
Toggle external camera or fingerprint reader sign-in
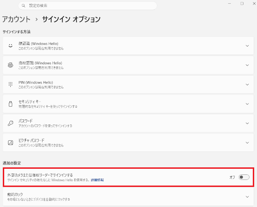pos(244,177)
